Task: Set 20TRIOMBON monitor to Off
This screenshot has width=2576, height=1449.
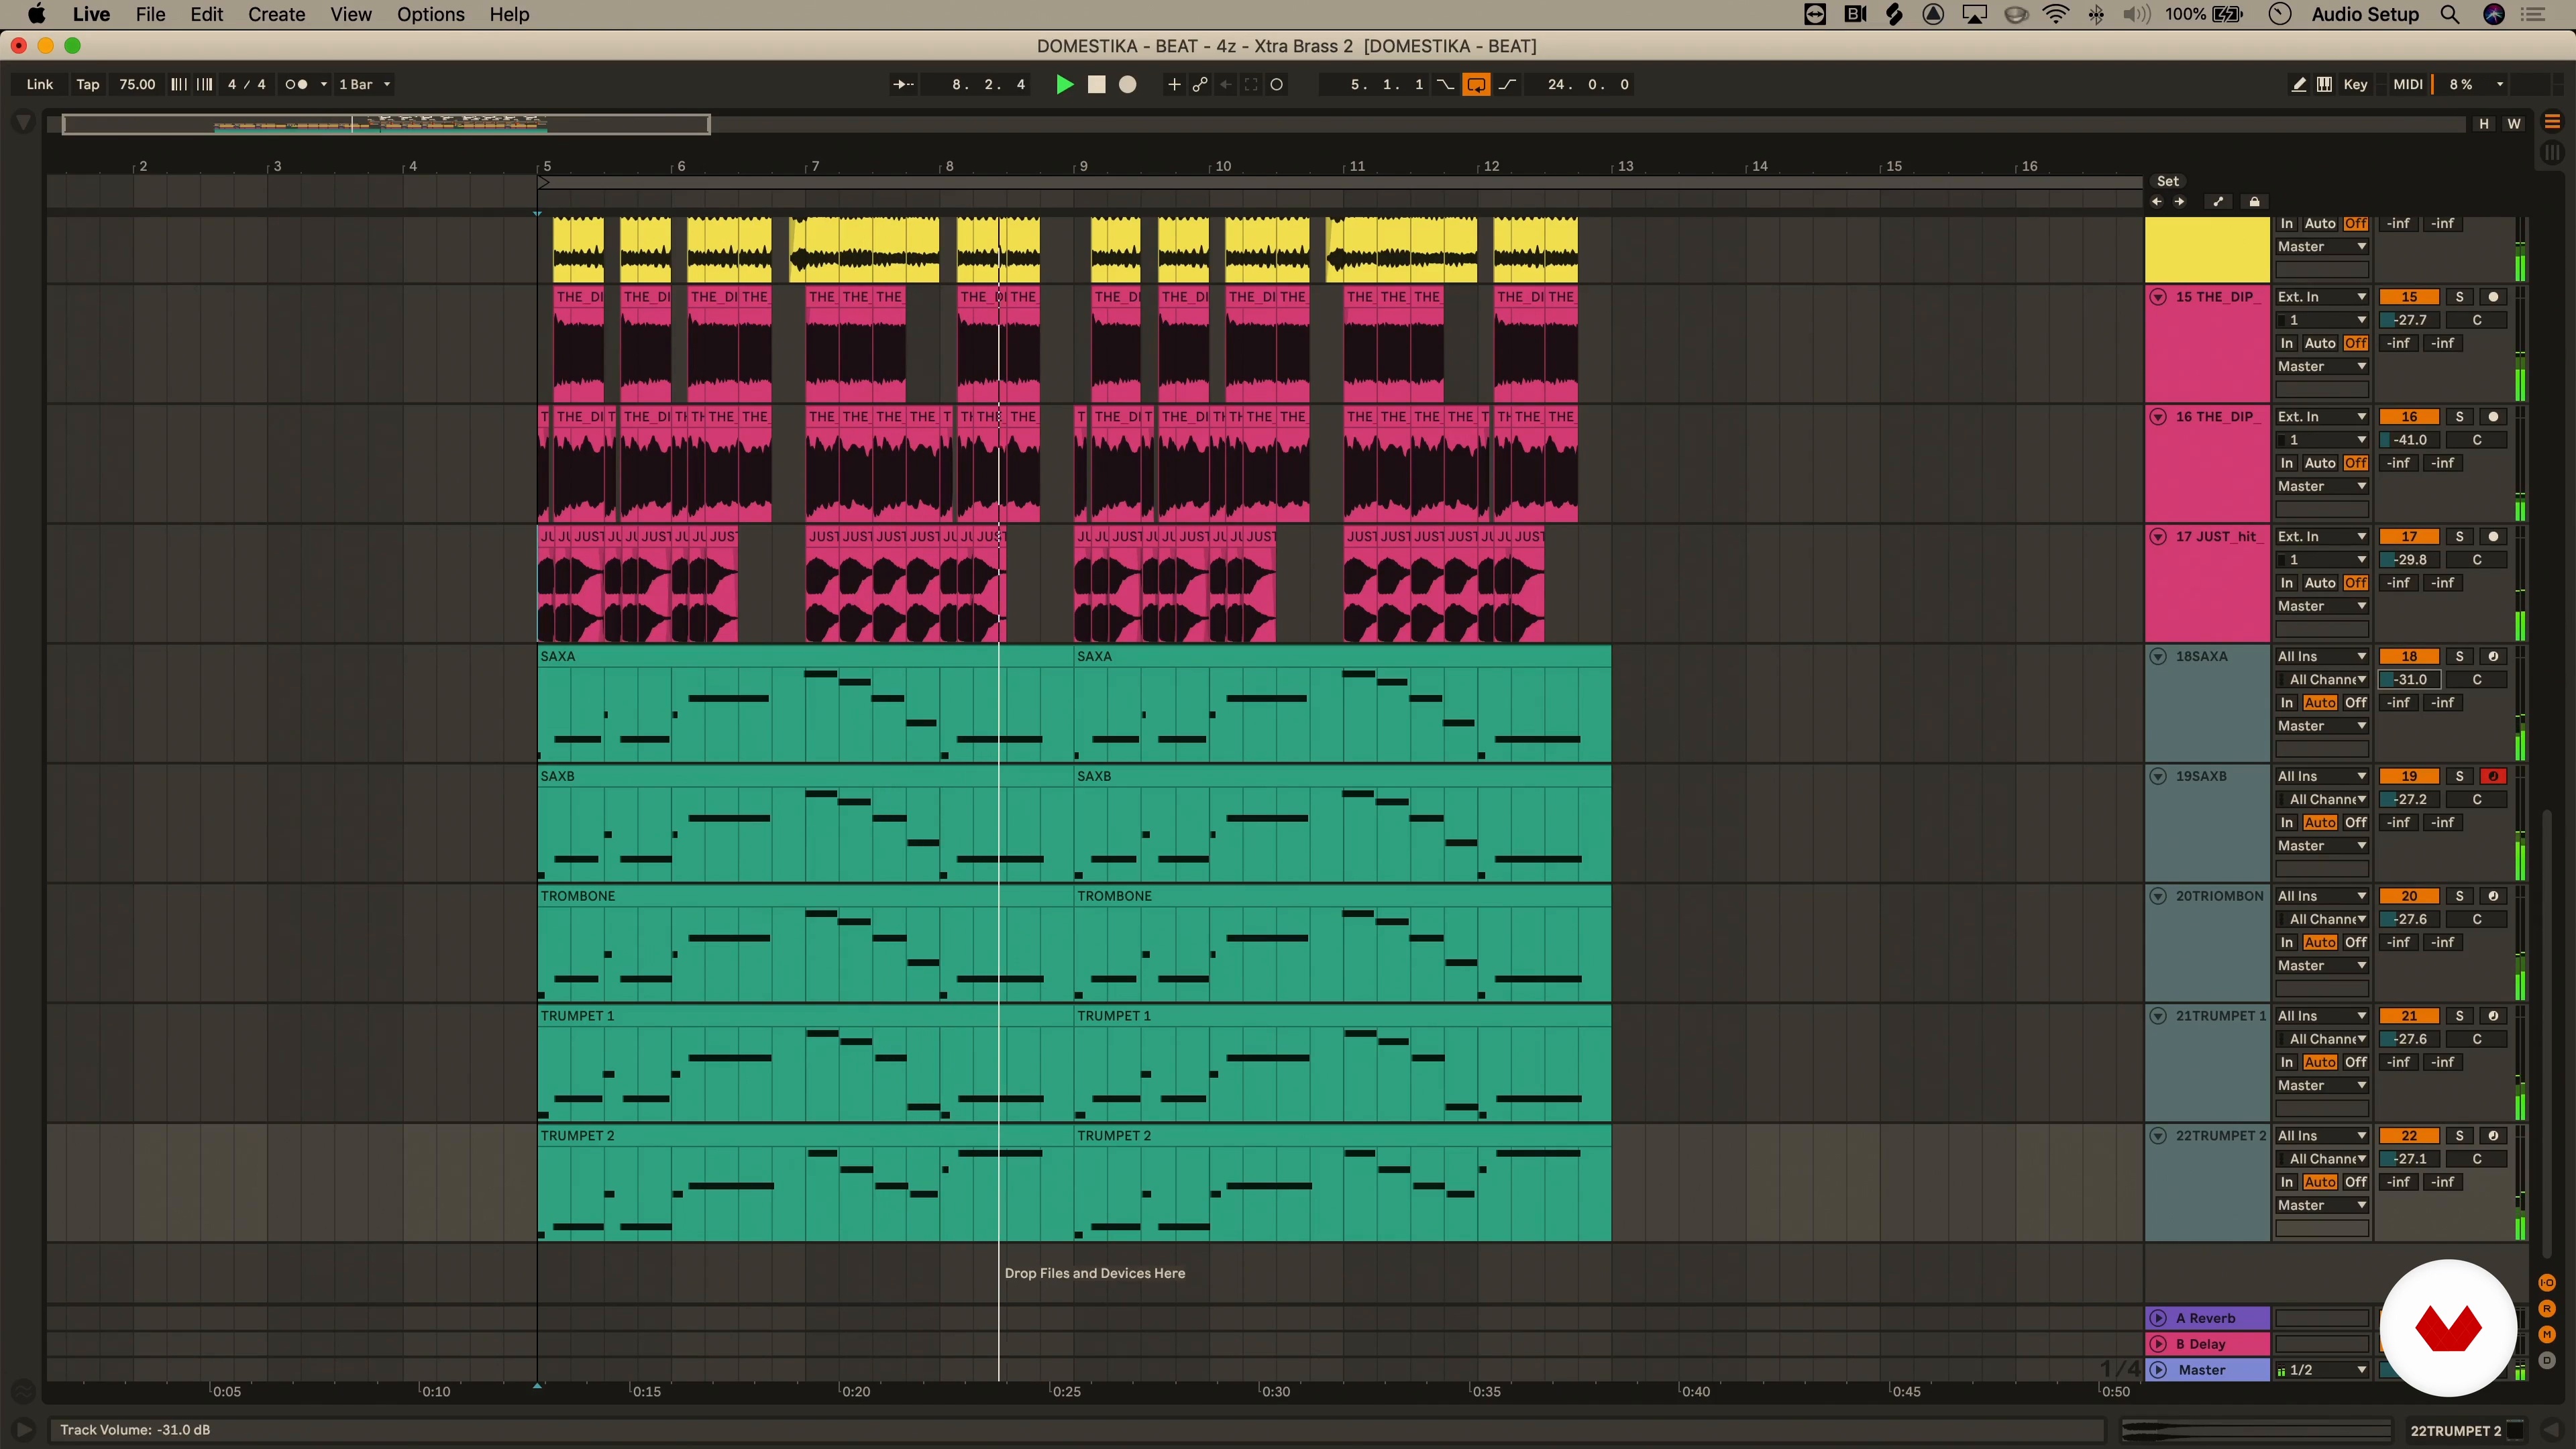Action: [2356, 942]
